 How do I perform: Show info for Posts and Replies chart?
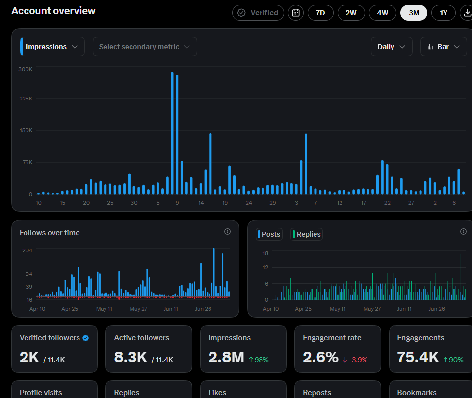point(463,231)
